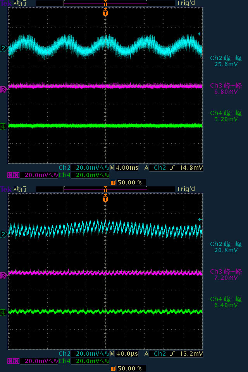Click the 15.2mV trigger level readout
This screenshot has width=248, height=372.
tap(191, 354)
